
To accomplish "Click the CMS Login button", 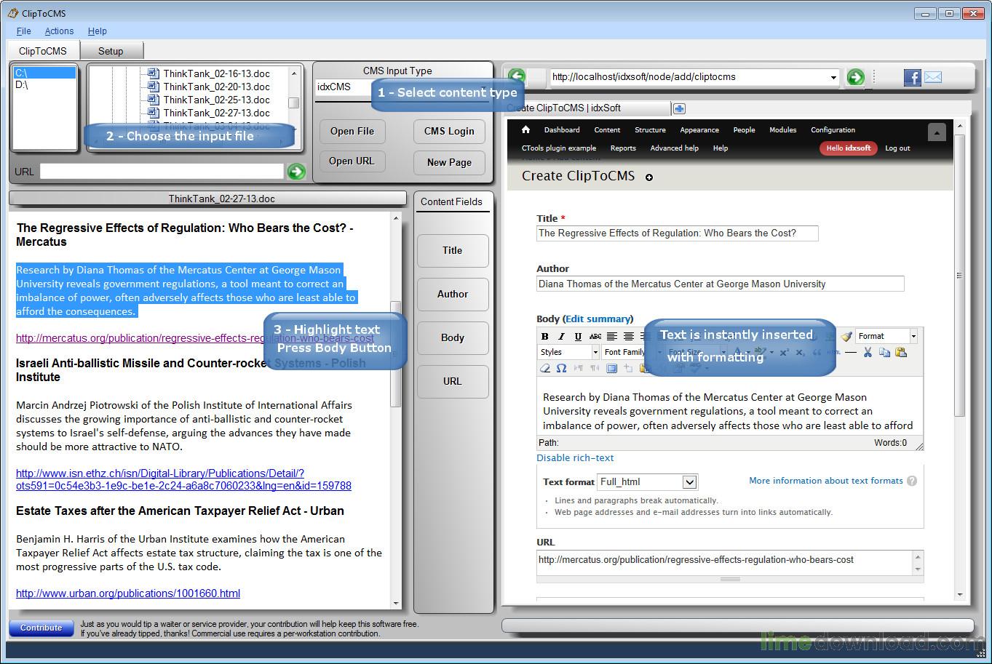I will [449, 132].
